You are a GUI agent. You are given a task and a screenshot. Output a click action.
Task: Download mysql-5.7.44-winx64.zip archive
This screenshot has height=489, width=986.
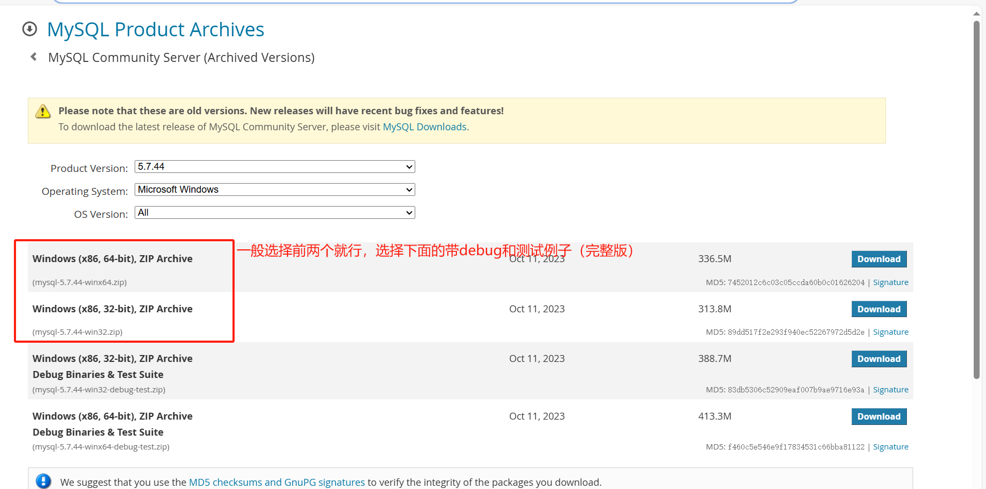point(879,259)
